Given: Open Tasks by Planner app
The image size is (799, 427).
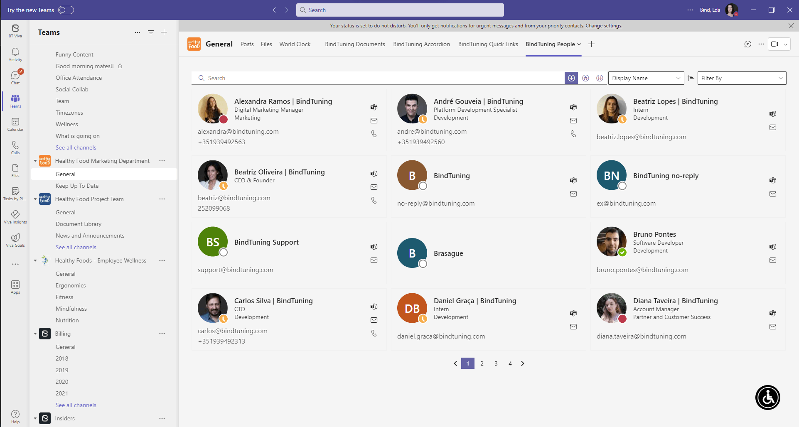Looking at the screenshot, I should 15,194.
